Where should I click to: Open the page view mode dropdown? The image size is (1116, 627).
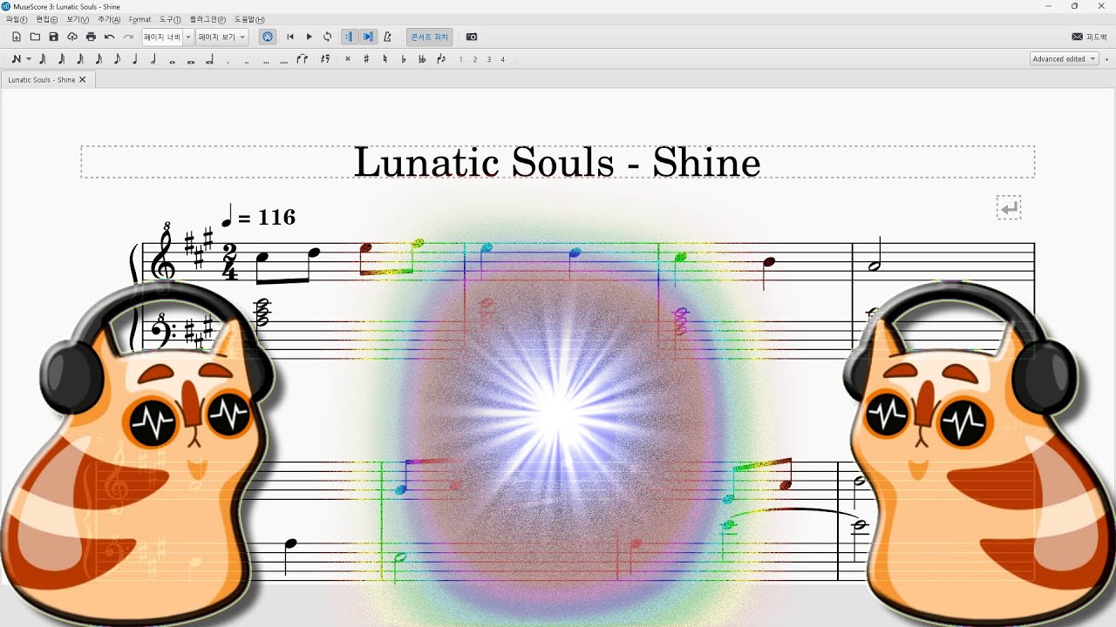pos(221,37)
